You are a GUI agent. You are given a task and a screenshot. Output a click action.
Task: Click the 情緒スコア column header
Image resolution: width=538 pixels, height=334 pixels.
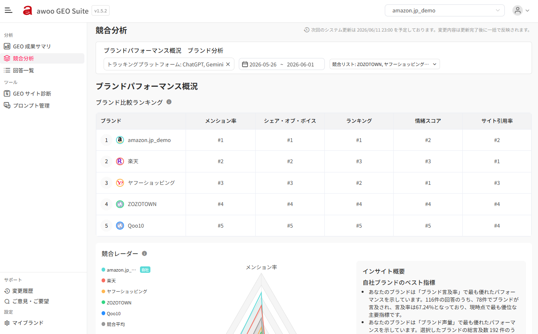tap(428, 121)
